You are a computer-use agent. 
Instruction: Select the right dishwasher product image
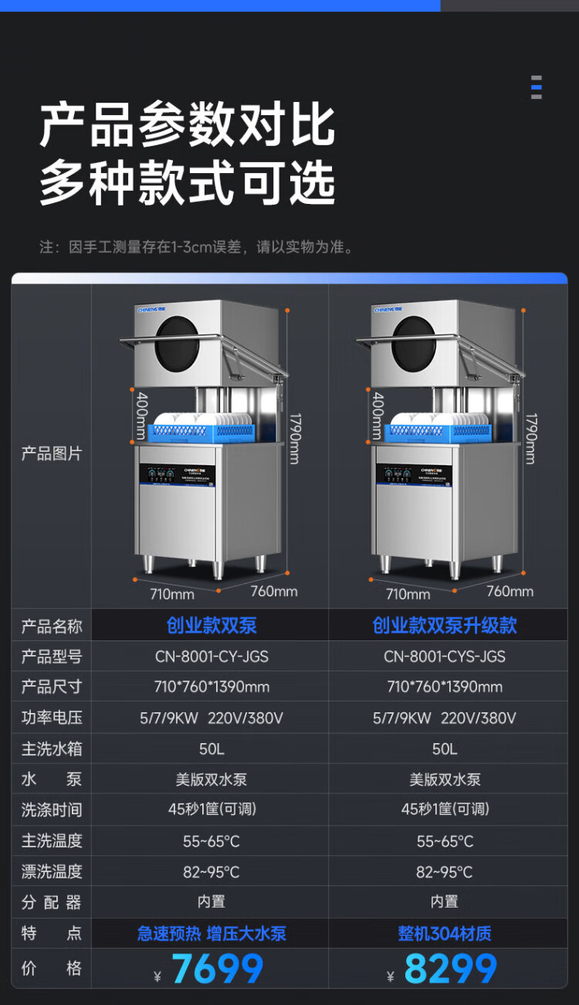[x=445, y=445]
